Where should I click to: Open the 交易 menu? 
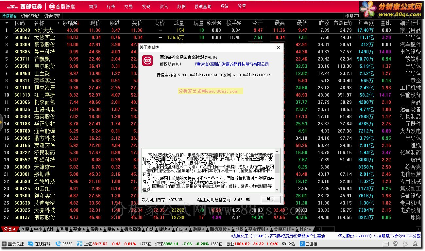click(x=128, y=7)
